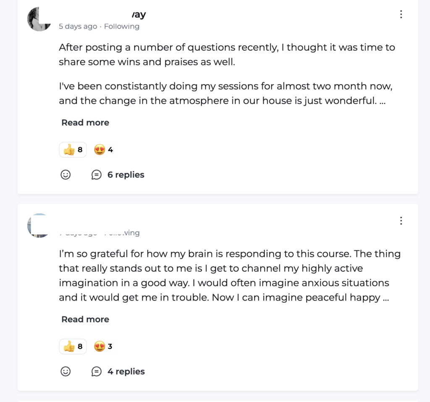Toggle thumbs-up reaction on the imagination post

point(73,347)
